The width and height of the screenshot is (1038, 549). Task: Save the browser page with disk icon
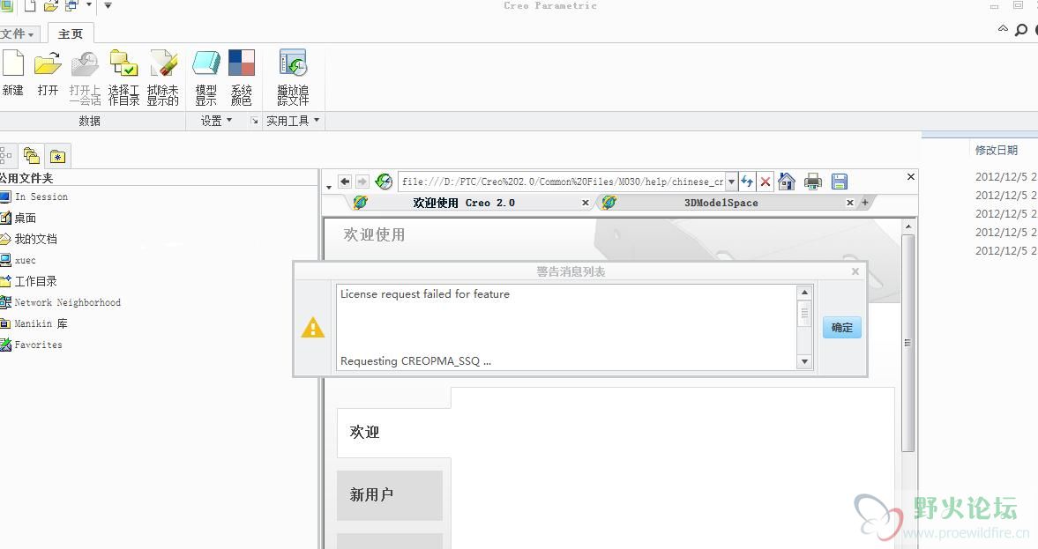click(840, 182)
